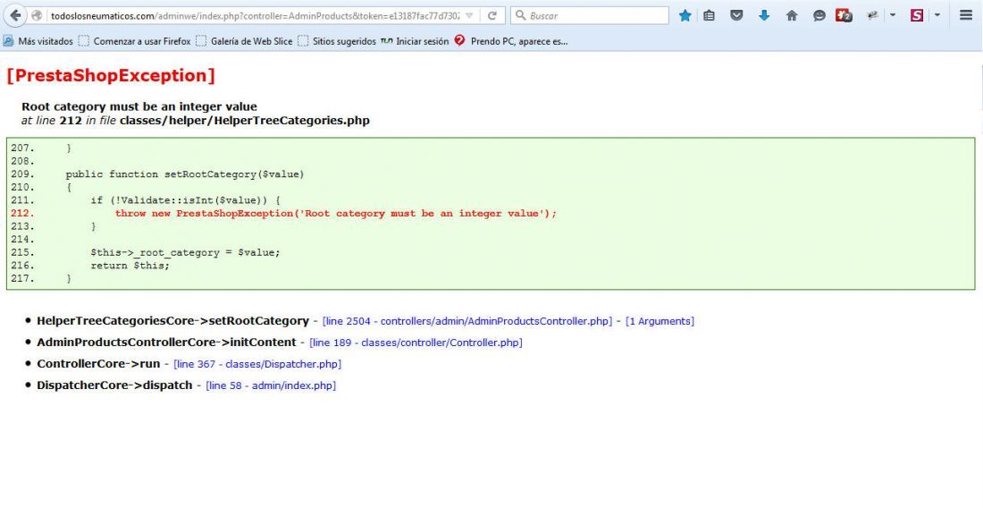The width and height of the screenshot is (983, 508).
Task: Click the red extension icon with badge
Action: click(x=844, y=16)
